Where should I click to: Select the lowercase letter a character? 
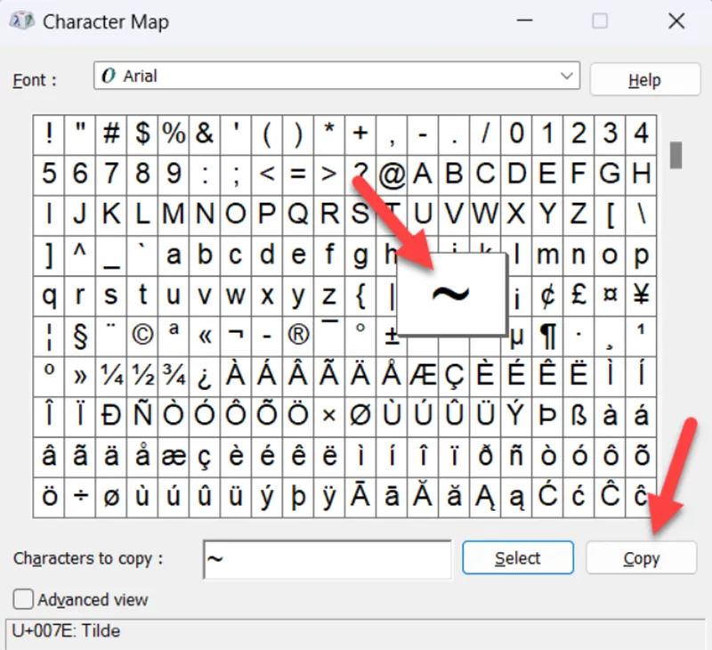(174, 256)
